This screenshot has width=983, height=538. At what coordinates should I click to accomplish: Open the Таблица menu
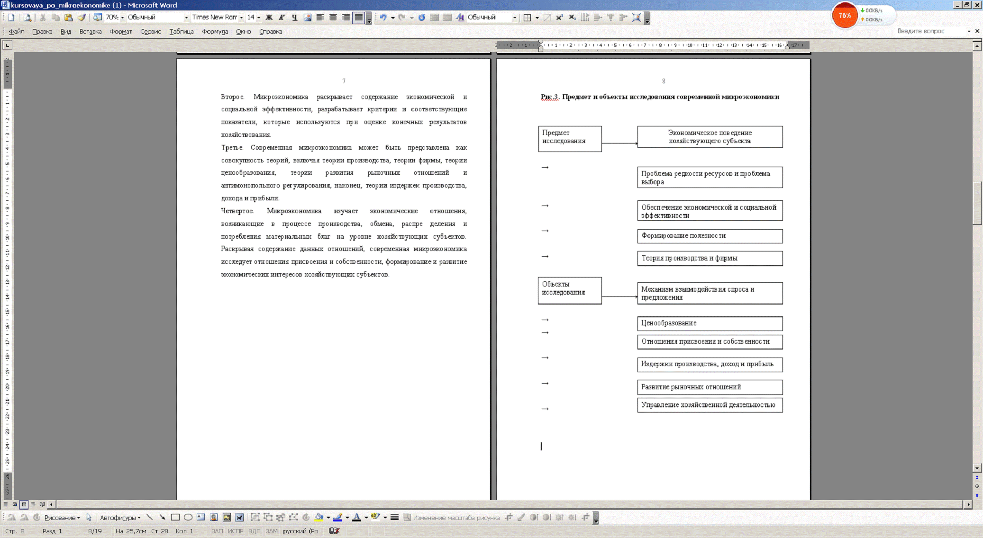click(x=181, y=32)
